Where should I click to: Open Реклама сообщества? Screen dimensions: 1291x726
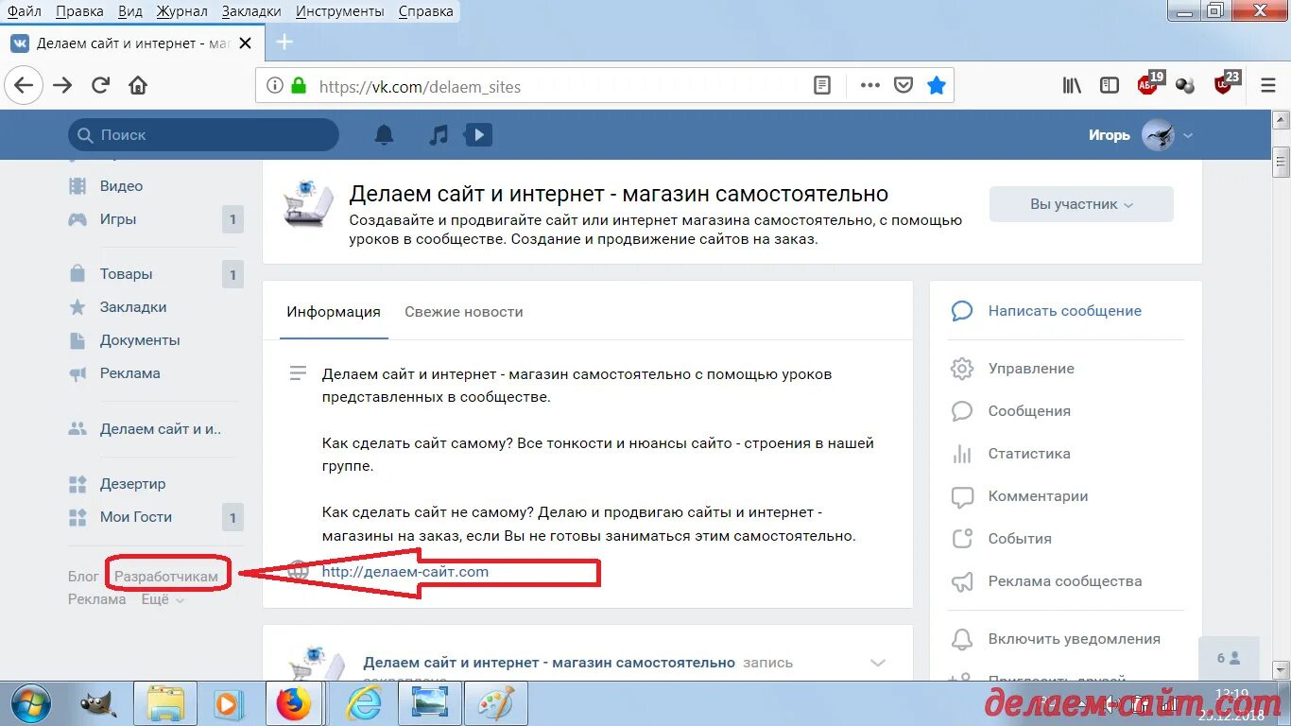click(x=1065, y=581)
